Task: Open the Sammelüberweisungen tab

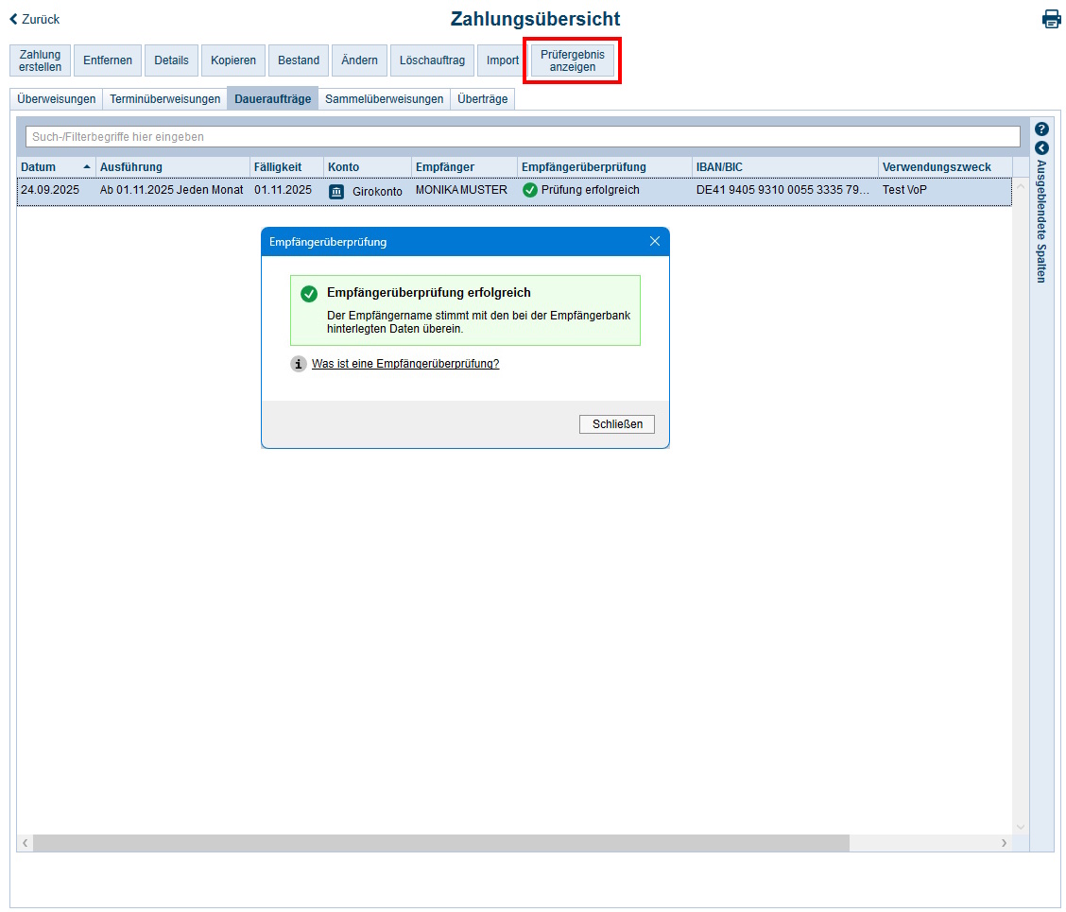Action: point(384,98)
